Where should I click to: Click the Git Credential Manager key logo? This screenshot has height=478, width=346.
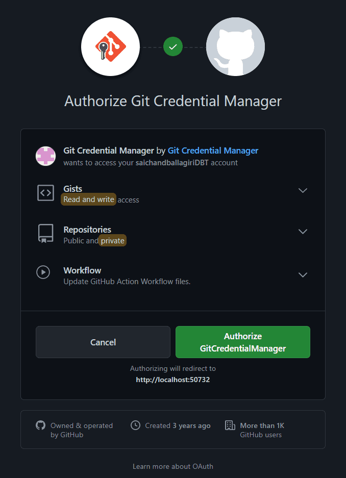110,46
